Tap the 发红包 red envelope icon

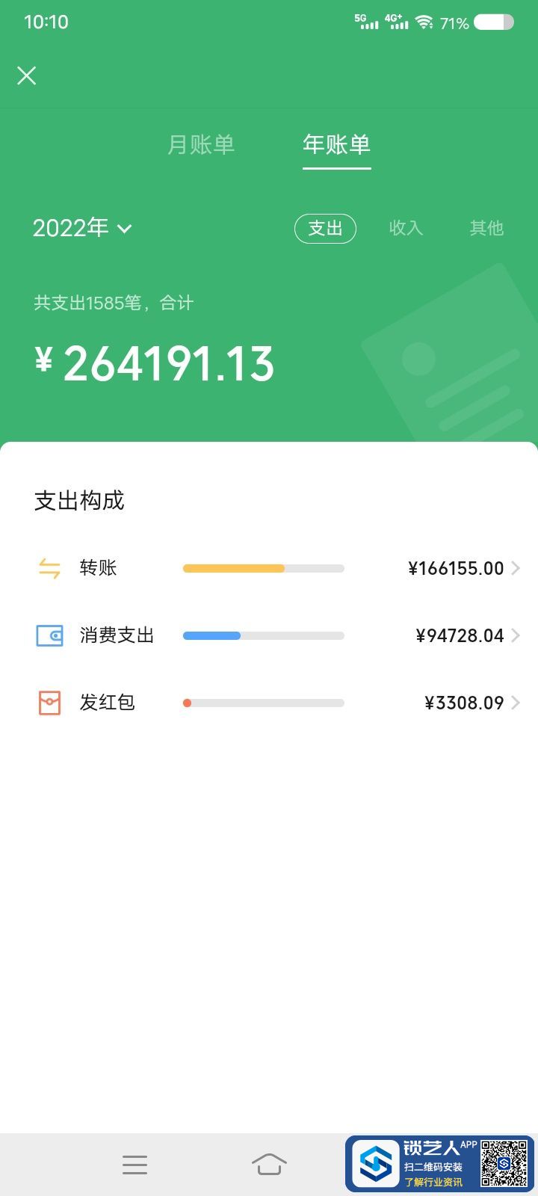tap(49, 703)
